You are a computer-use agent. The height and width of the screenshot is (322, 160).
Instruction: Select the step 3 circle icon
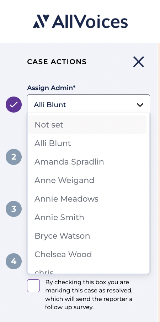point(14,209)
